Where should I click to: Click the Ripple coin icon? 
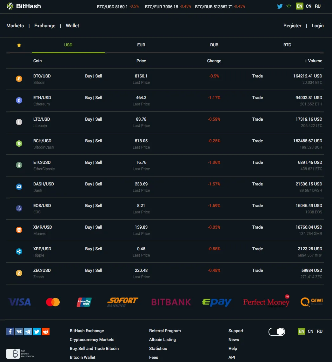(19, 251)
